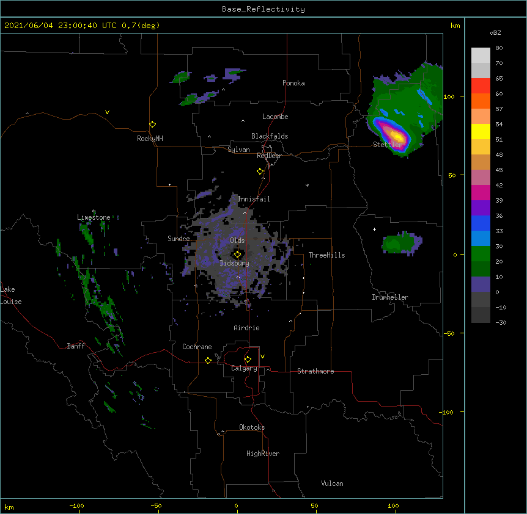The width and height of the screenshot is (527, 514).
Task: Click the yellow diamond radar site near Didsbury
Action: click(237, 255)
